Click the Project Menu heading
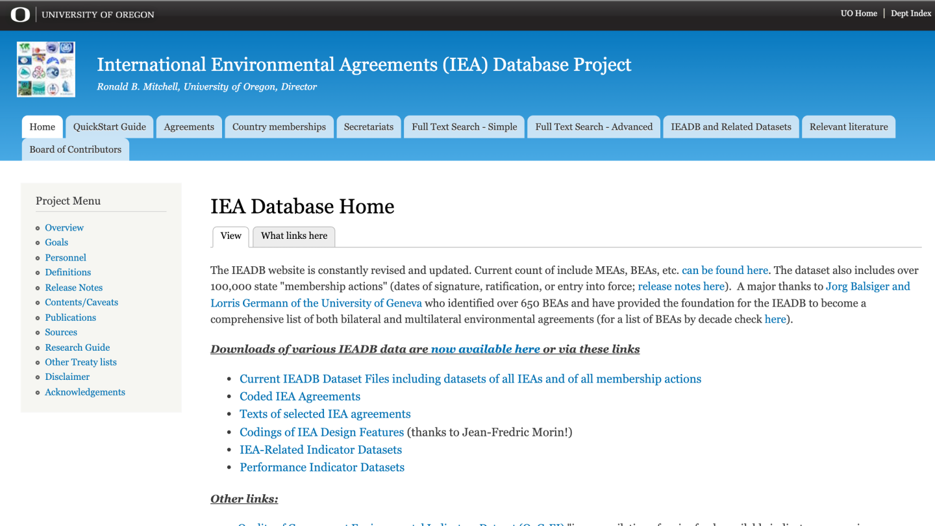Image resolution: width=935 pixels, height=526 pixels. click(x=68, y=201)
